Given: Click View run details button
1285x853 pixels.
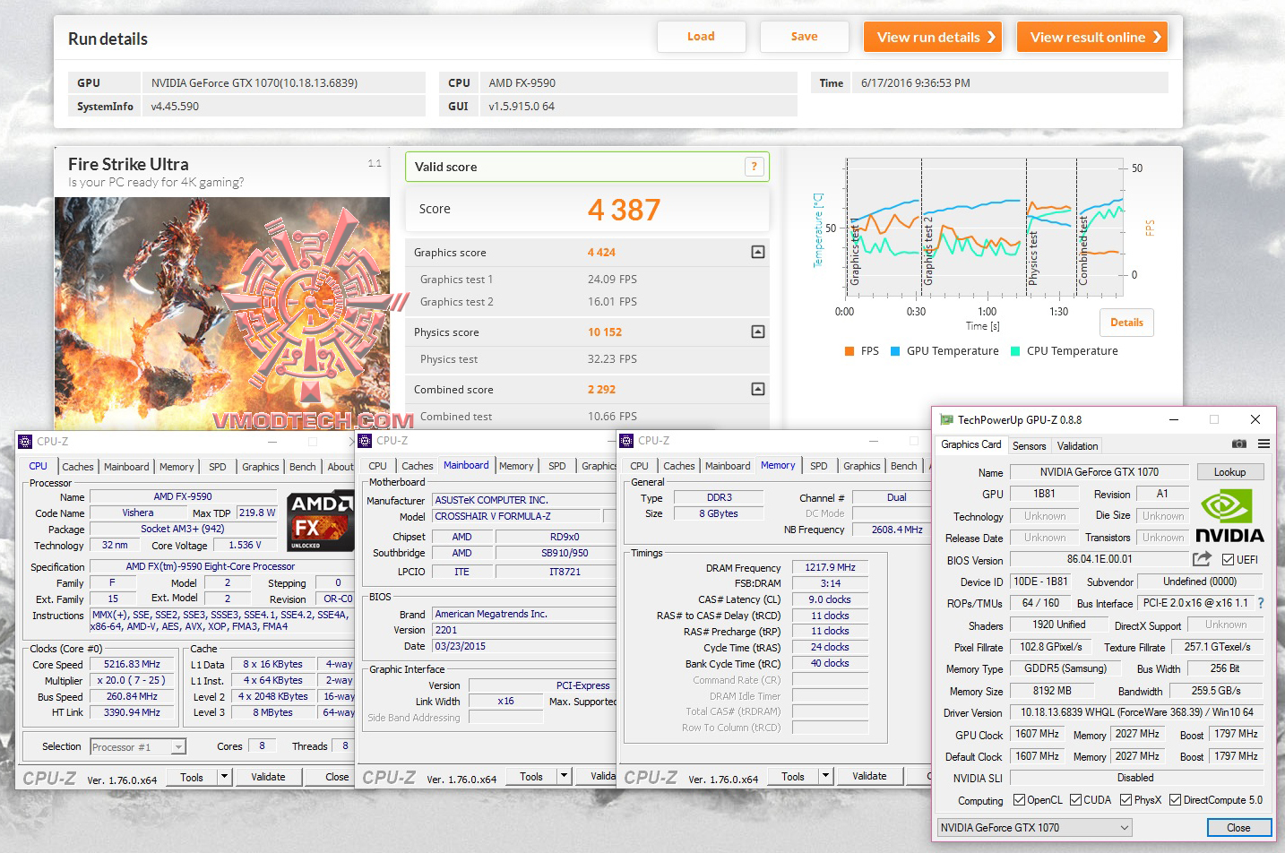Looking at the screenshot, I should point(933,37).
